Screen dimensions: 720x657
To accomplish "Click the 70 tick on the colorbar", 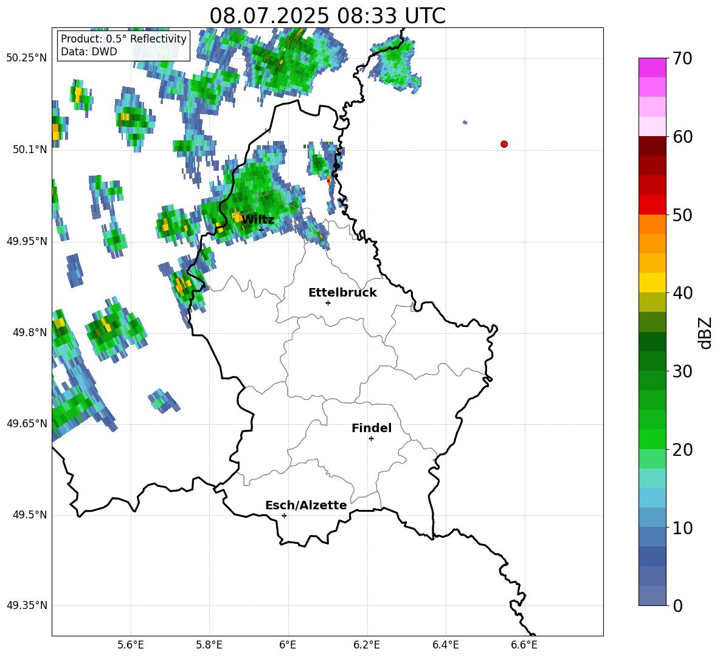I will click(682, 59).
